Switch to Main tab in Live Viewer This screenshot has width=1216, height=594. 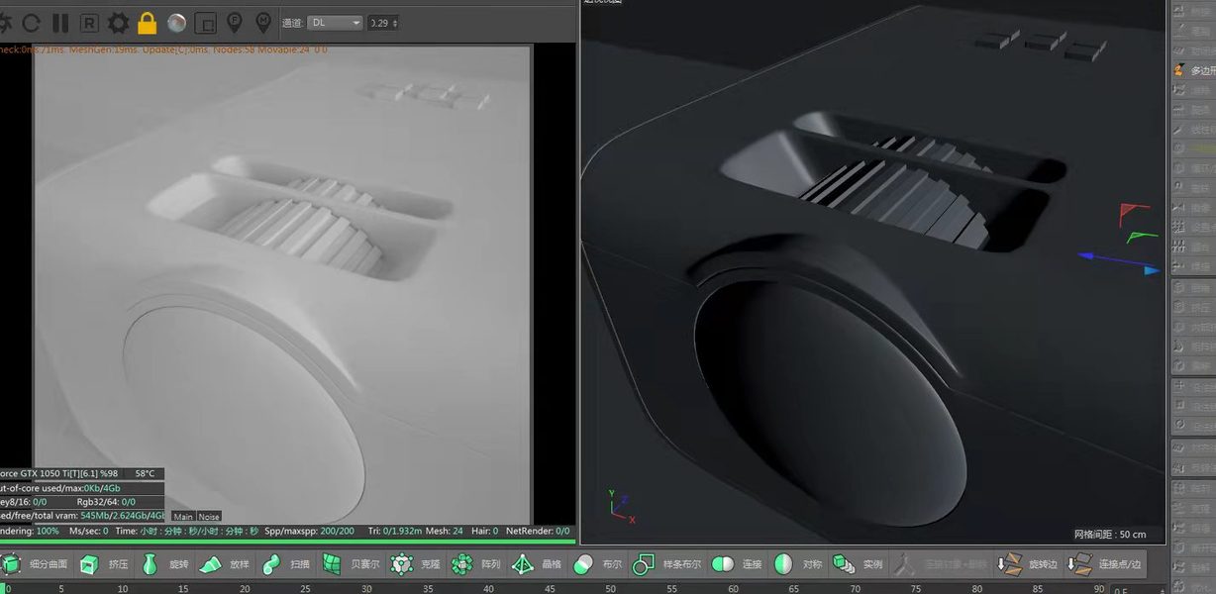click(x=183, y=516)
